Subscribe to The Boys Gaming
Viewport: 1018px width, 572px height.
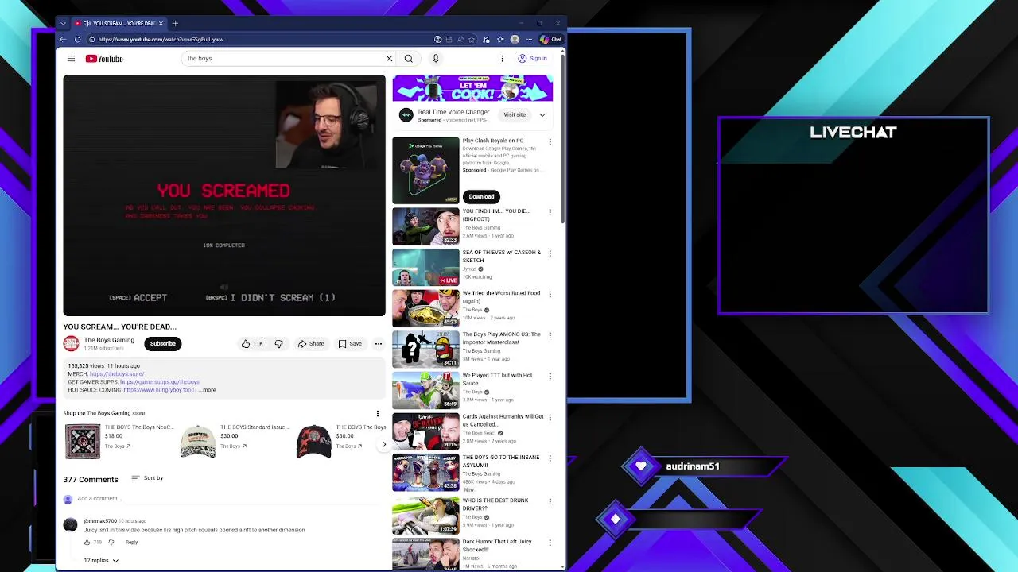[x=162, y=343]
